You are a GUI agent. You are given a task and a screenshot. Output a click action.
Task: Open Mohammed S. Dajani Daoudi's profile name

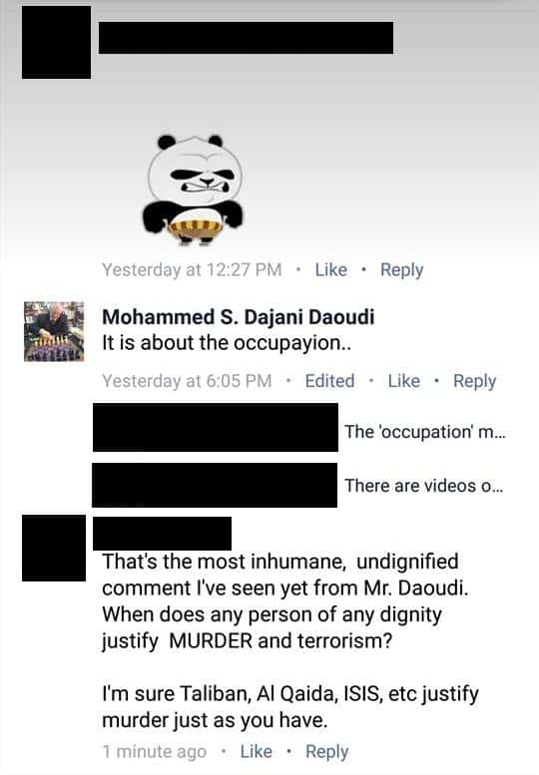click(238, 317)
